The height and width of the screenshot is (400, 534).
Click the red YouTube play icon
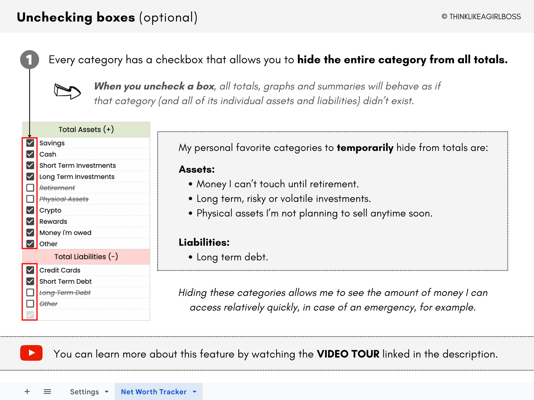point(31,353)
